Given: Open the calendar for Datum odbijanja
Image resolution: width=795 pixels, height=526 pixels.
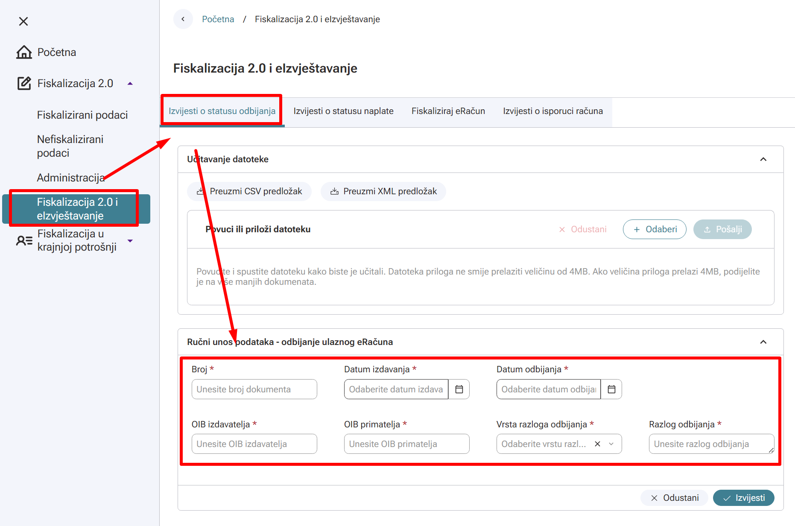Looking at the screenshot, I should pyautogui.click(x=611, y=389).
